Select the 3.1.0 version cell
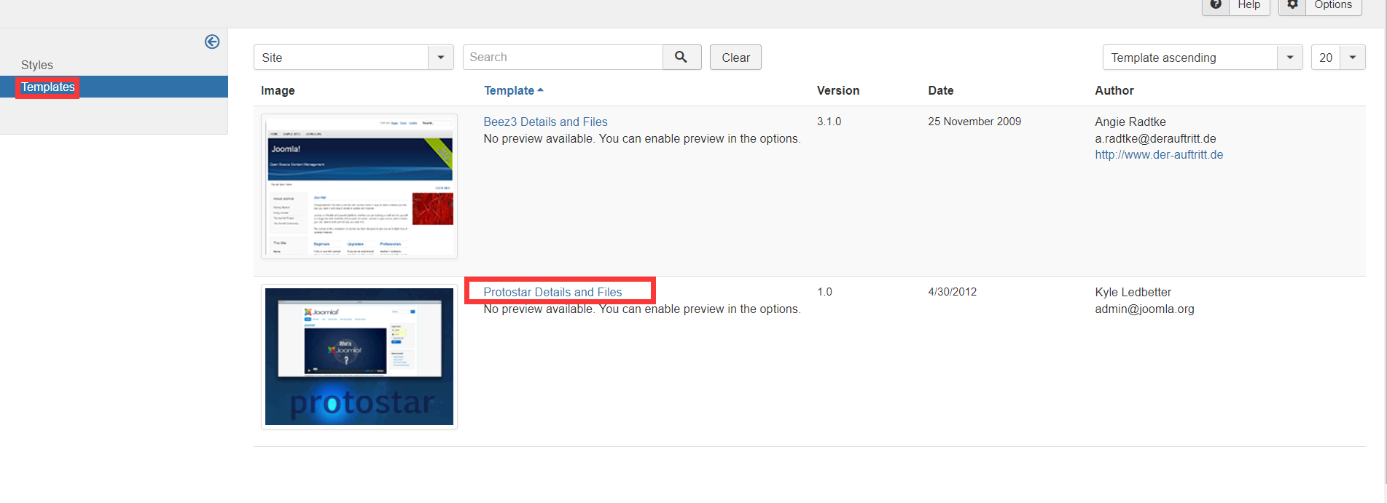The height and width of the screenshot is (503, 1387). [829, 122]
